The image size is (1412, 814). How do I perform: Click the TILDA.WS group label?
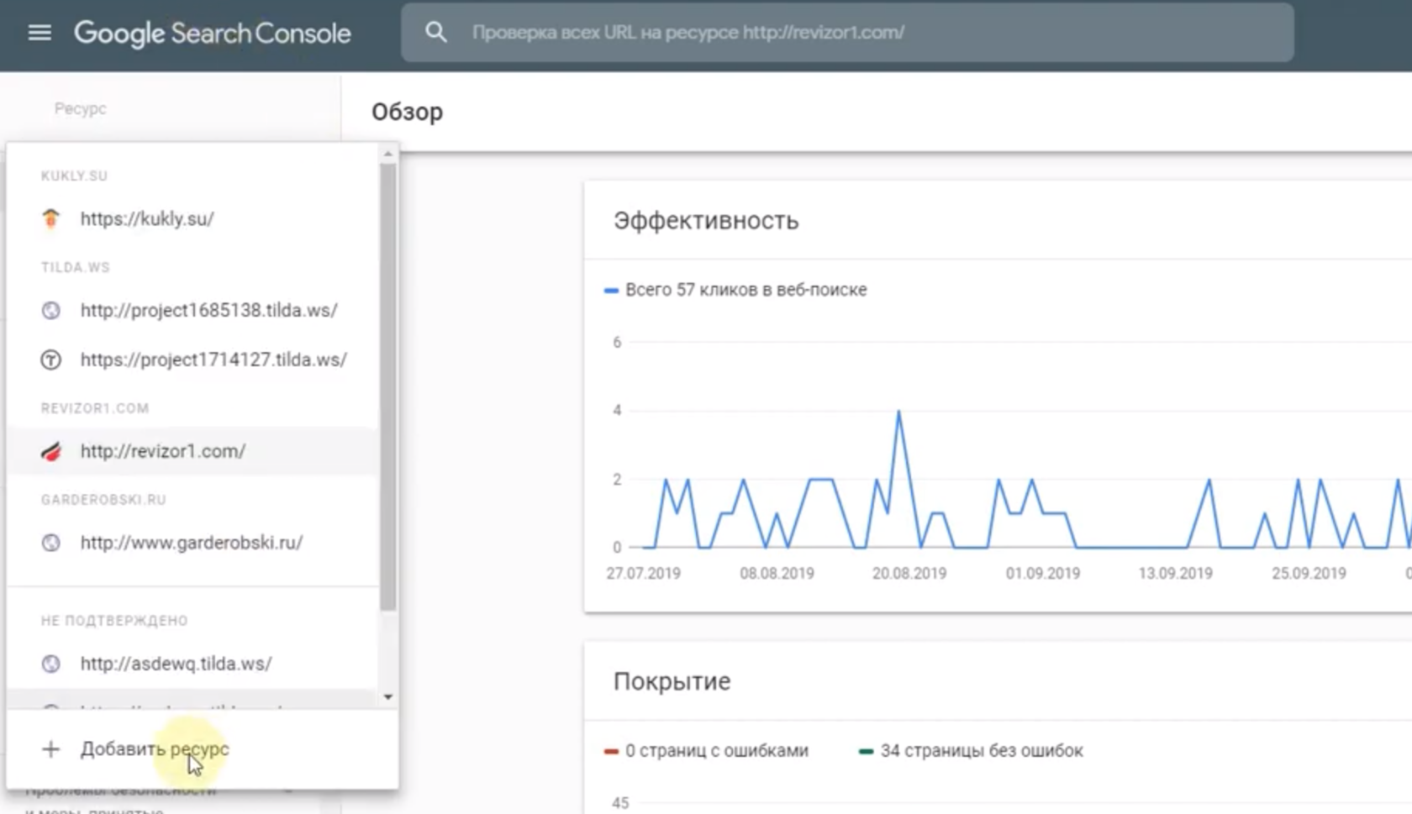click(x=76, y=267)
